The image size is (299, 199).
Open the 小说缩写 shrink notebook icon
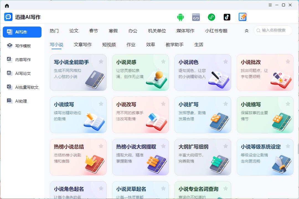tap(282, 122)
